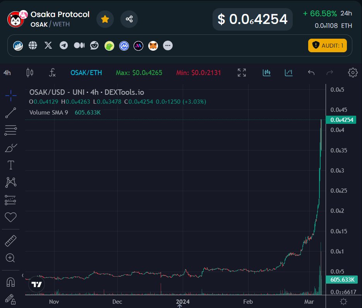The height and width of the screenshot is (308, 362).
Task: Select the ruler measurement tool
Action: [10, 240]
